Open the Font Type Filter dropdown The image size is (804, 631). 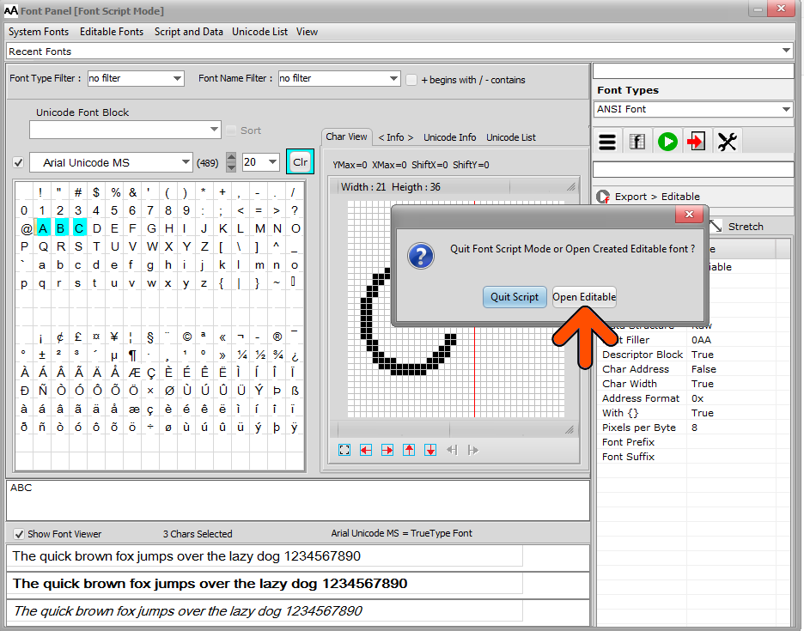[136, 78]
